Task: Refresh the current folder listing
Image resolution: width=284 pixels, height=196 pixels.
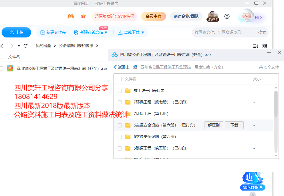Action: (26, 46)
